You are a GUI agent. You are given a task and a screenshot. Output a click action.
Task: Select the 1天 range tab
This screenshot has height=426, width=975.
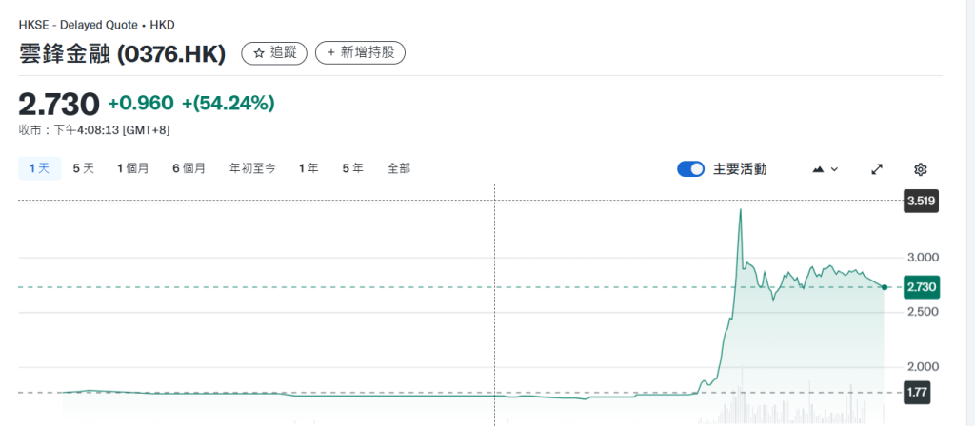(x=40, y=168)
